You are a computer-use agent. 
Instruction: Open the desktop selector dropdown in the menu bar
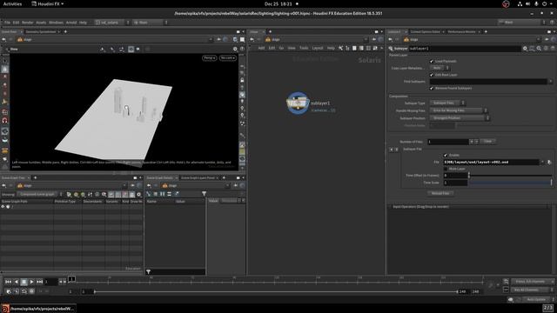click(x=112, y=23)
